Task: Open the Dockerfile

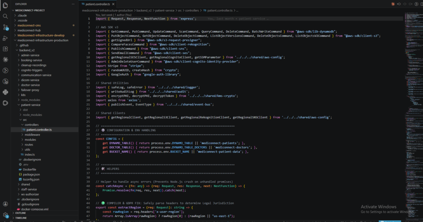Action: point(45,169)
